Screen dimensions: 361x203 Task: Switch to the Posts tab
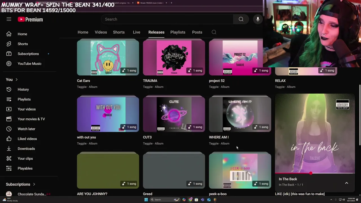point(197,32)
